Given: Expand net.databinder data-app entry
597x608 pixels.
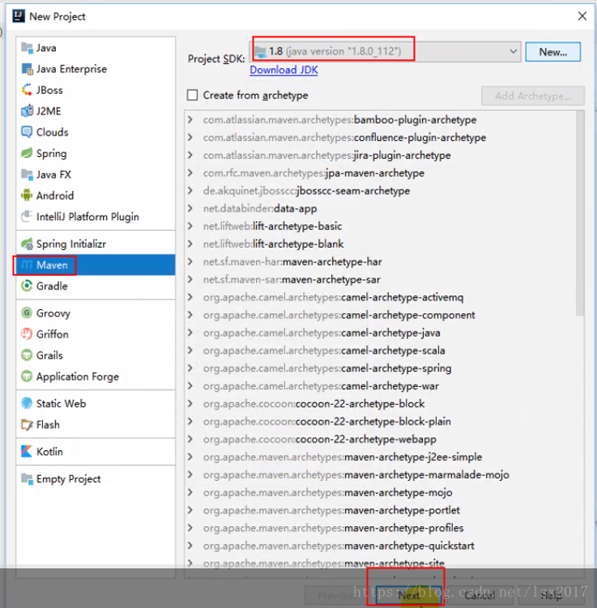Looking at the screenshot, I should click(190, 208).
